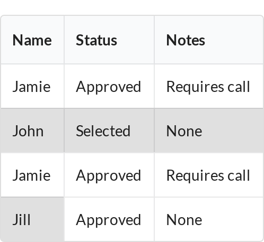Select the second Jamie name cell
Image resolution: width=264 pixels, height=242 pixels.
pos(32,175)
